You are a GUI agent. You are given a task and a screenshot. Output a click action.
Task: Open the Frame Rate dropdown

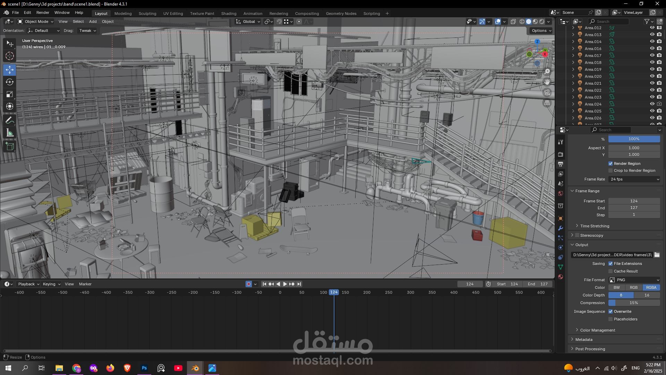click(634, 179)
